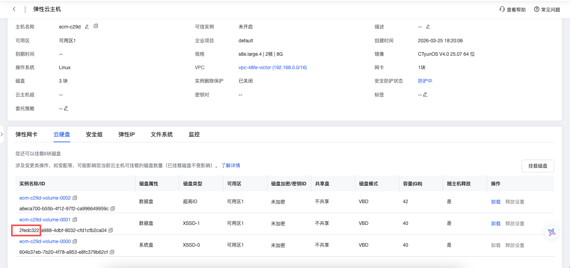The height and width of the screenshot is (268, 570).
Task: Click the back arrow beside 弹性云主机
Action: 14,9
